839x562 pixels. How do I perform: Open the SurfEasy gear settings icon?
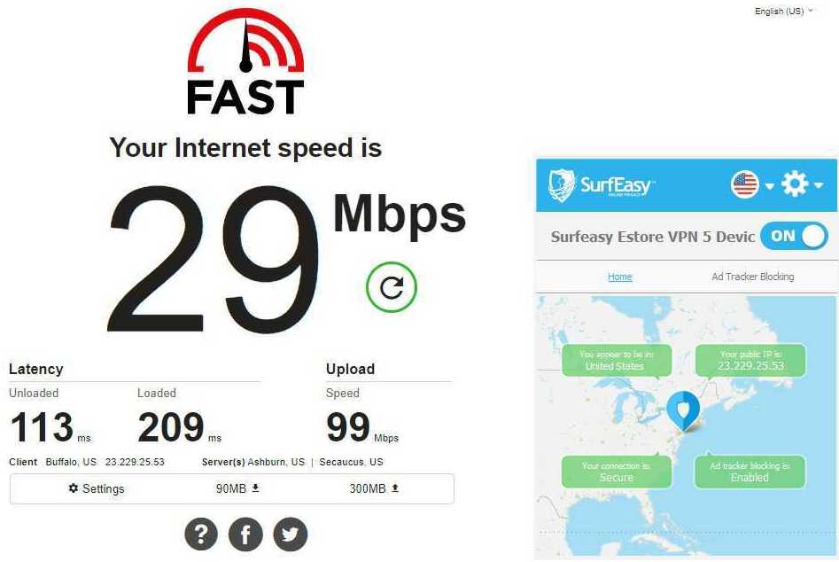click(795, 184)
